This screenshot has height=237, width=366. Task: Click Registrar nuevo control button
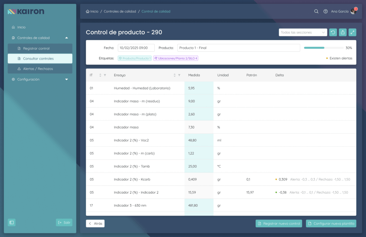[x=279, y=223]
